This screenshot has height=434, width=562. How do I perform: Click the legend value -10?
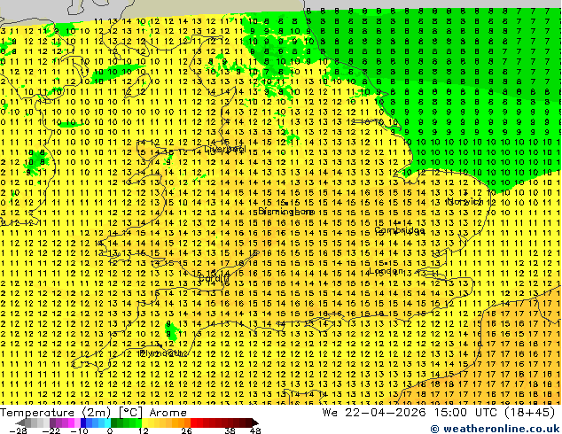[79, 430]
